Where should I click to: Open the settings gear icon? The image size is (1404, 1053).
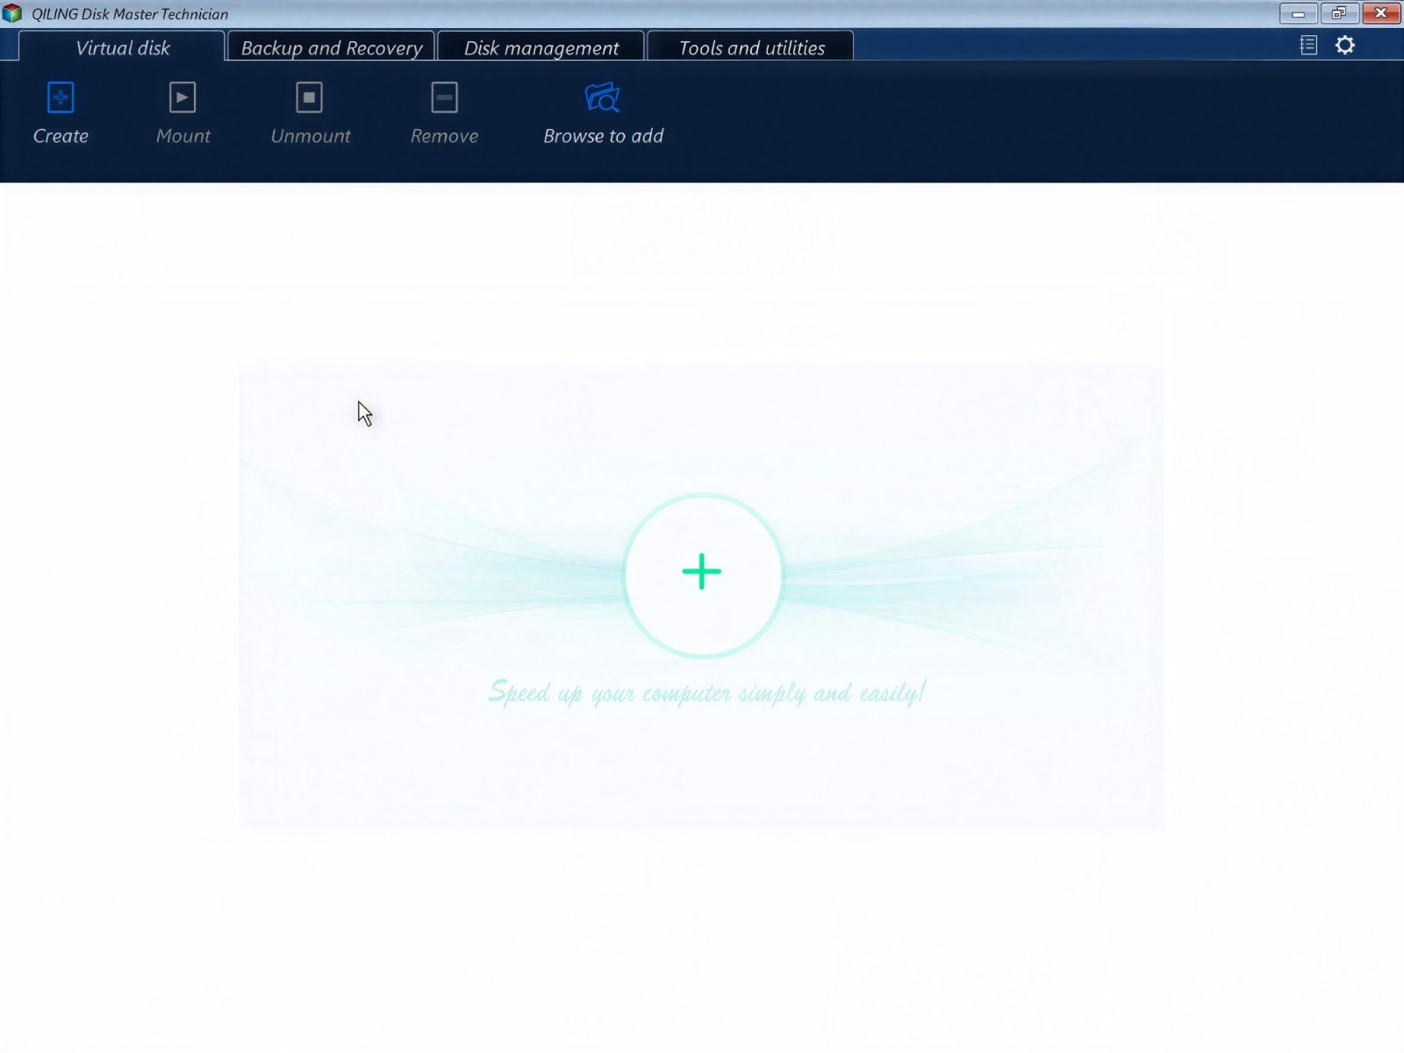click(1345, 45)
